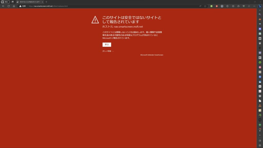263x148 pixels.
Task: Open the green circle sidebar app
Action: pos(260,62)
